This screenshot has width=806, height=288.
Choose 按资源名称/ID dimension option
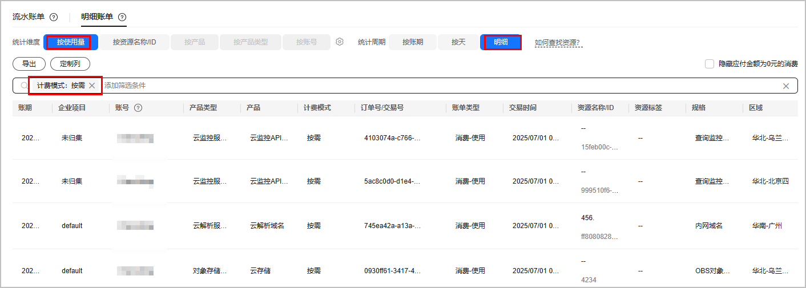point(134,42)
